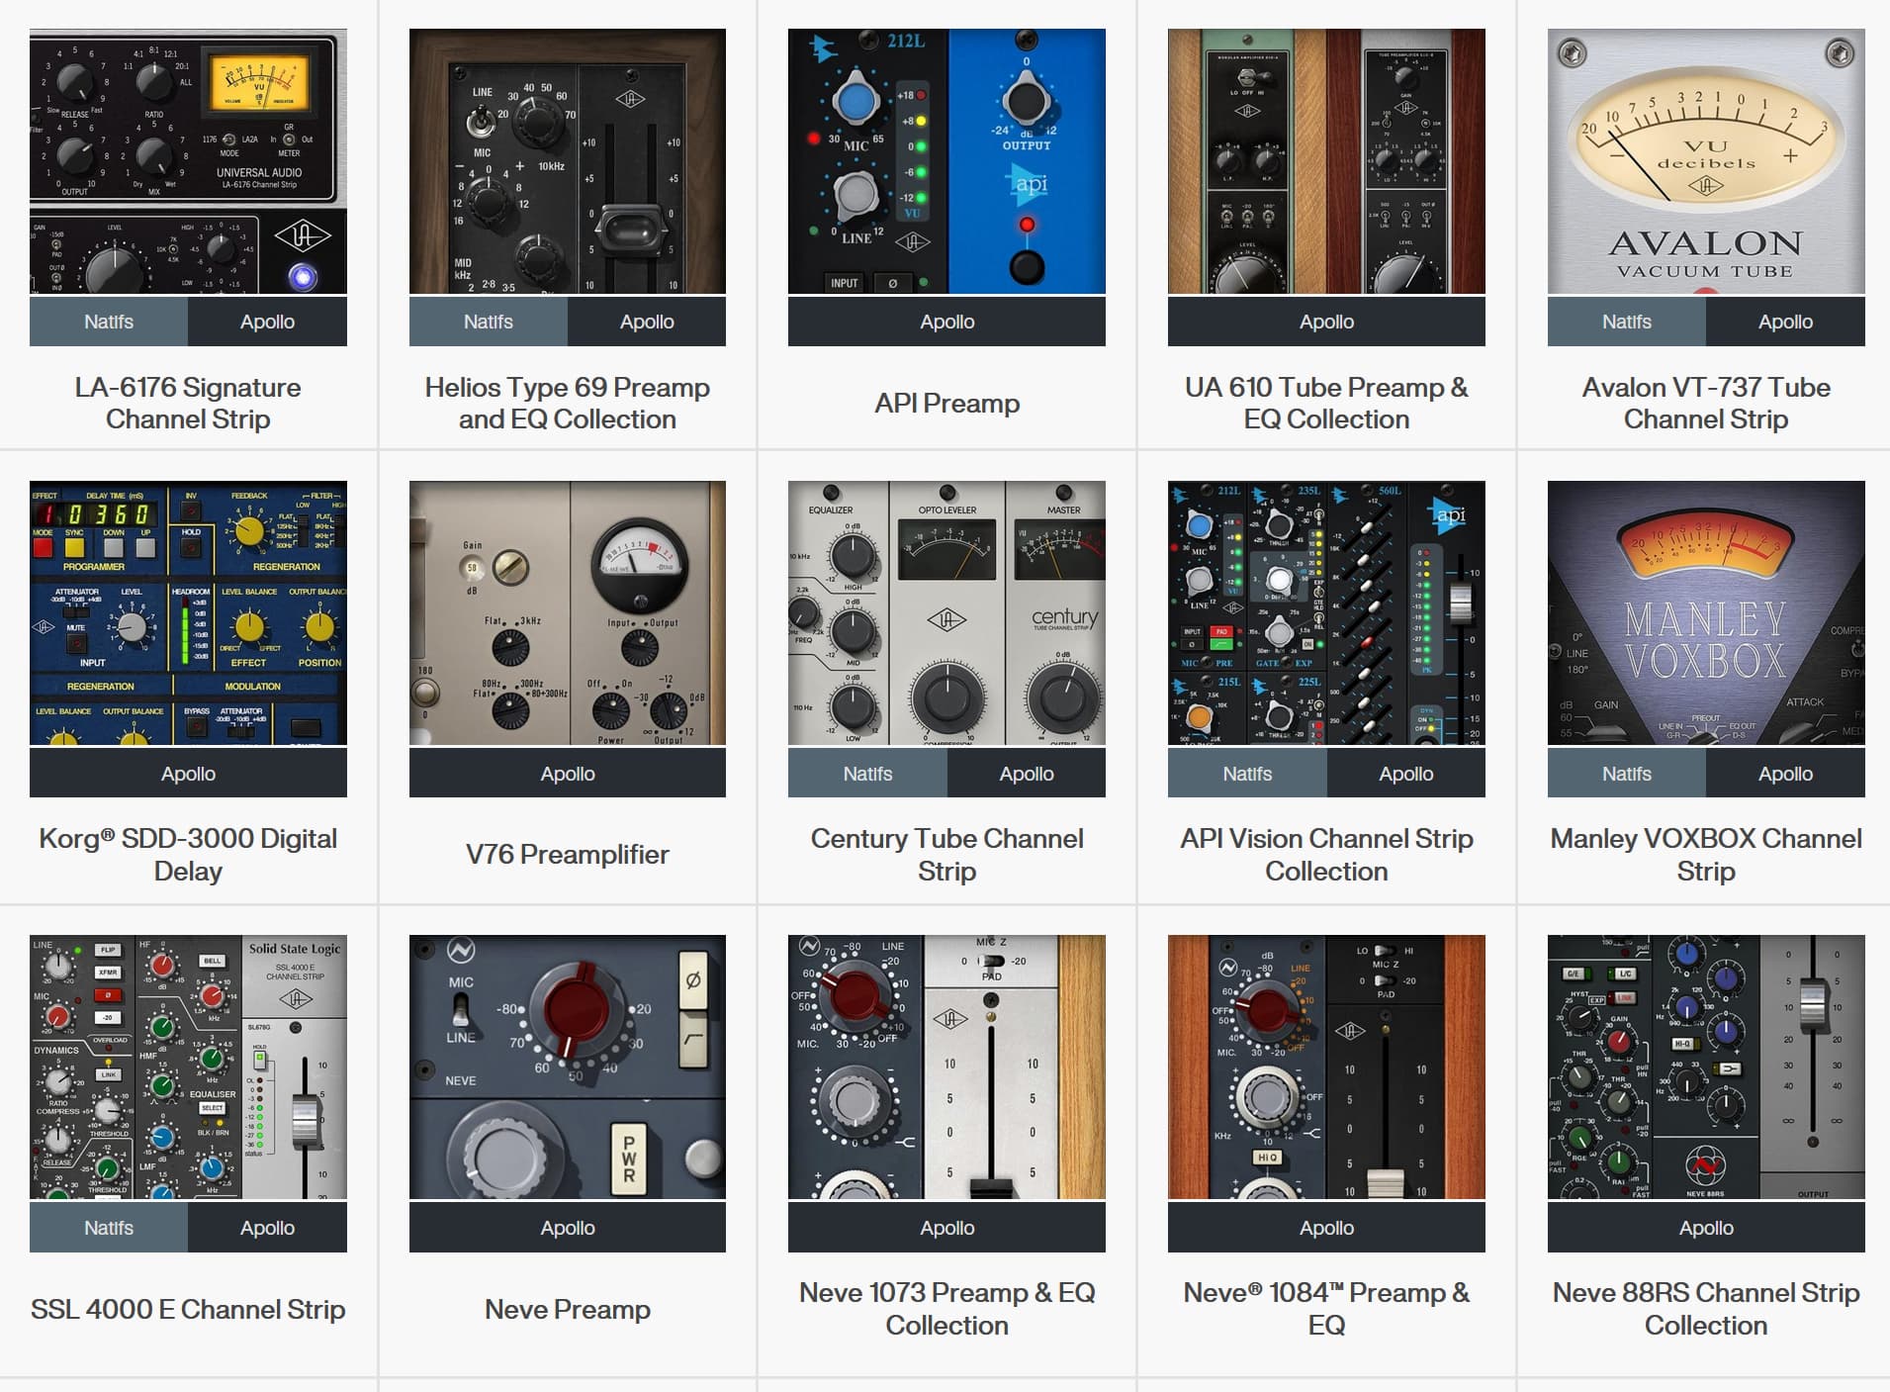Click Apollo label under V76 Preamplifier

click(x=568, y=774)
